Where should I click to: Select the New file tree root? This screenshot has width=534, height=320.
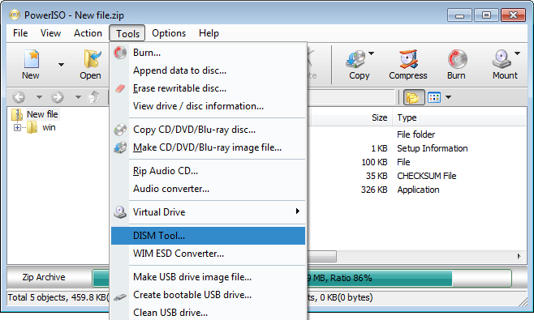(x=42, y=114)
